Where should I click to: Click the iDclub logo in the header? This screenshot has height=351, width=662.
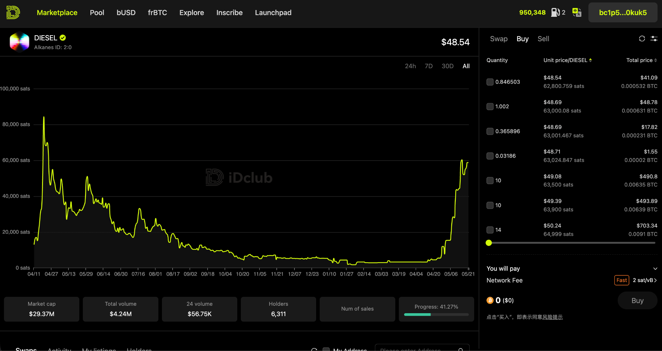click(x=13, y=13)
